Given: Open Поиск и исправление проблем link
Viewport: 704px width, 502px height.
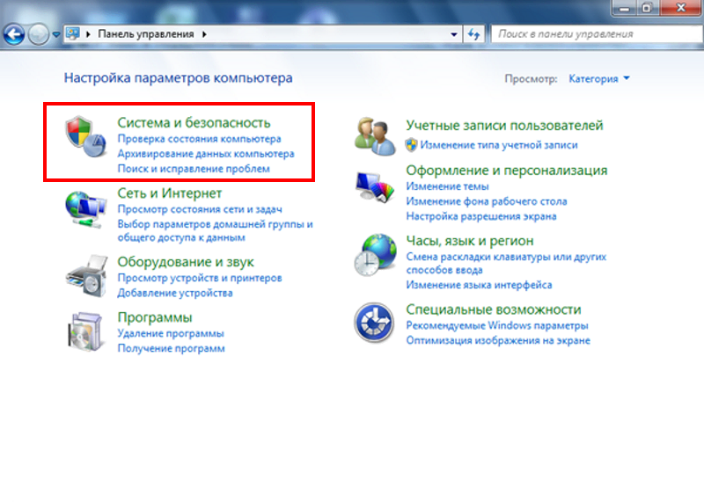Looking at the screenshot, I should [x=194, y=169].
